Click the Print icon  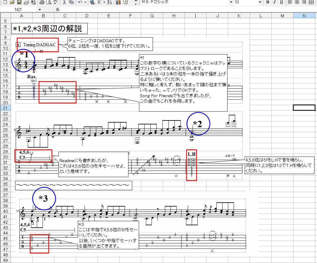42,2
